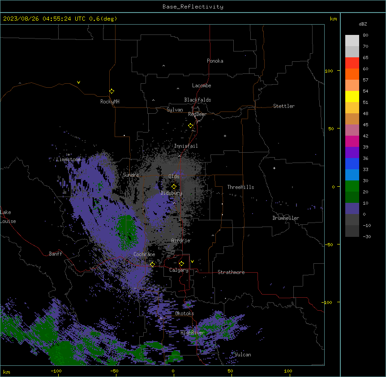Screen dimensions: 386x377
Task: Click the yellow V marker east of Calgary
Action: click(x=192, y=261)
